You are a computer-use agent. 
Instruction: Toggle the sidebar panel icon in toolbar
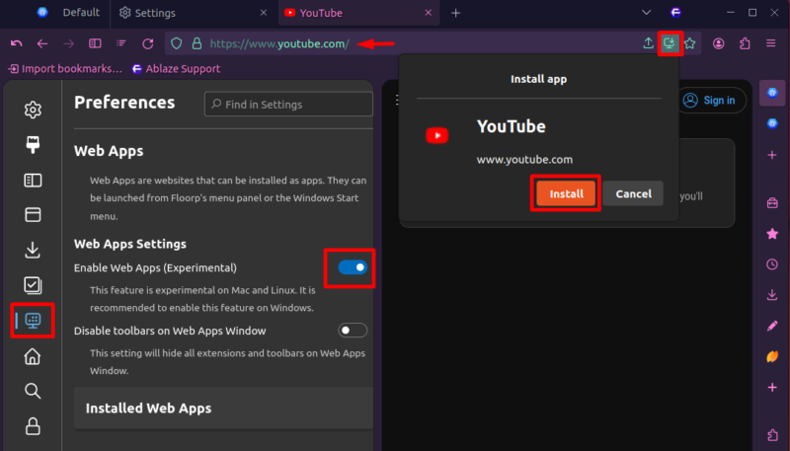point(95,43)
